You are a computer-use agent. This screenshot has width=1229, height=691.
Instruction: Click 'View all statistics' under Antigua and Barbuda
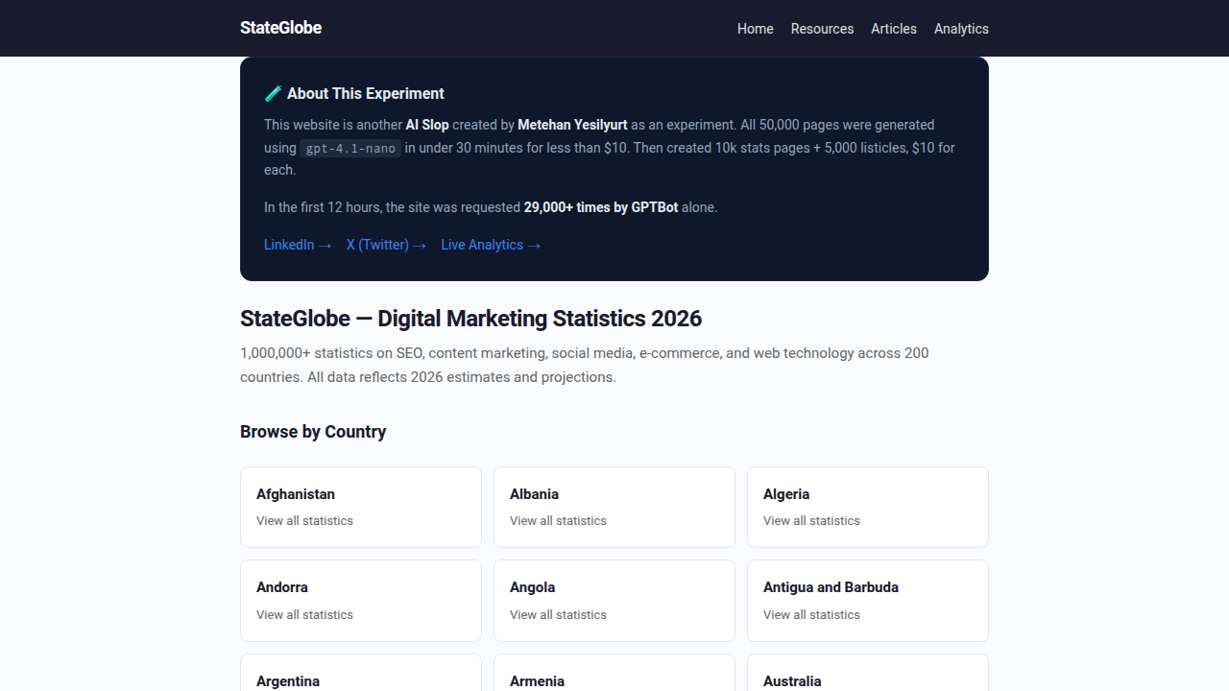pos(811,615)
